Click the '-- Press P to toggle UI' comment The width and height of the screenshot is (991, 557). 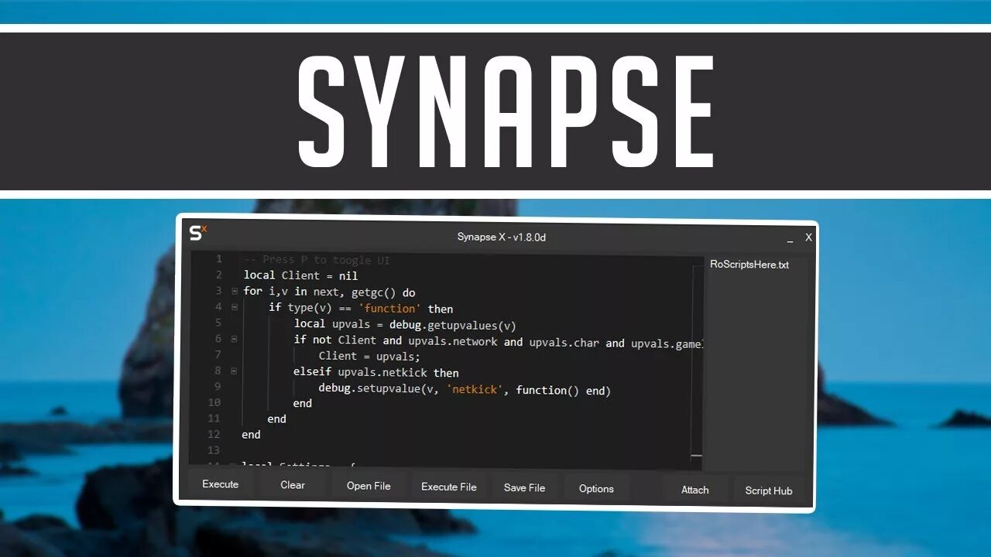317,260
